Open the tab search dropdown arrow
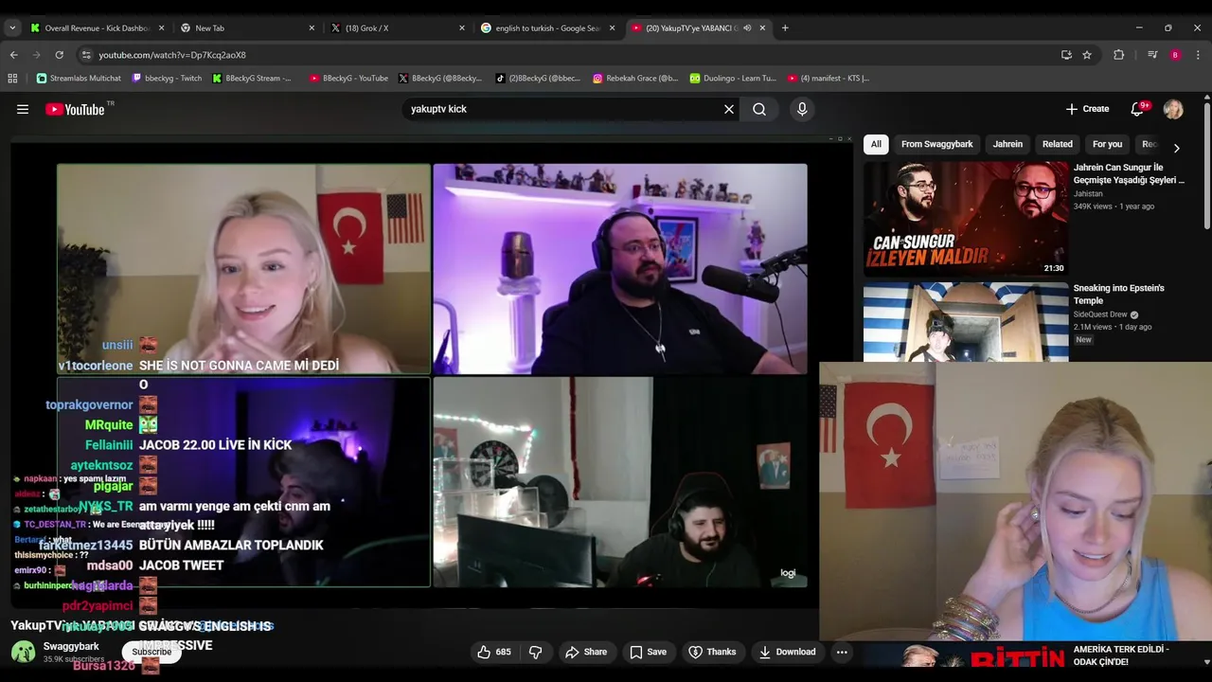Screen dimensions: 1212x682 12,28
